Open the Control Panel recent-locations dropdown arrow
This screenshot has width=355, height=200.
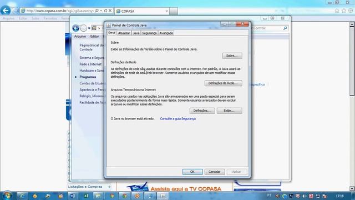(89, 28)
